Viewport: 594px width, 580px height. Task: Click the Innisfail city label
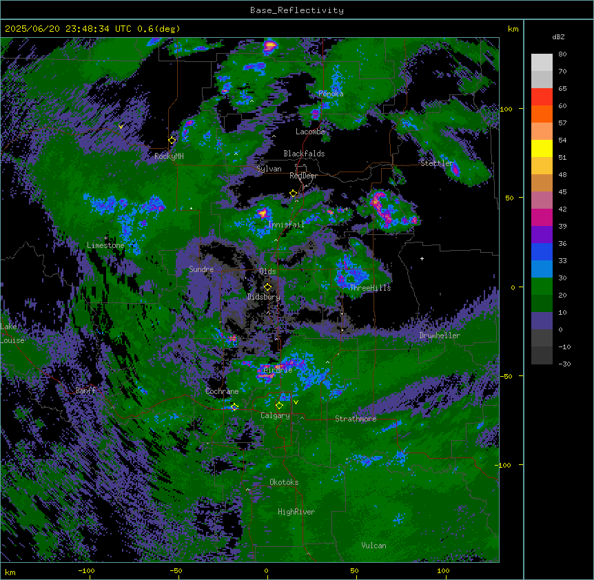point(287,225)
